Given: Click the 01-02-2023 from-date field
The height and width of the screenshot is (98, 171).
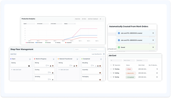Looking at the screenshot, I should pyautogui.click(x=43, y=24).
